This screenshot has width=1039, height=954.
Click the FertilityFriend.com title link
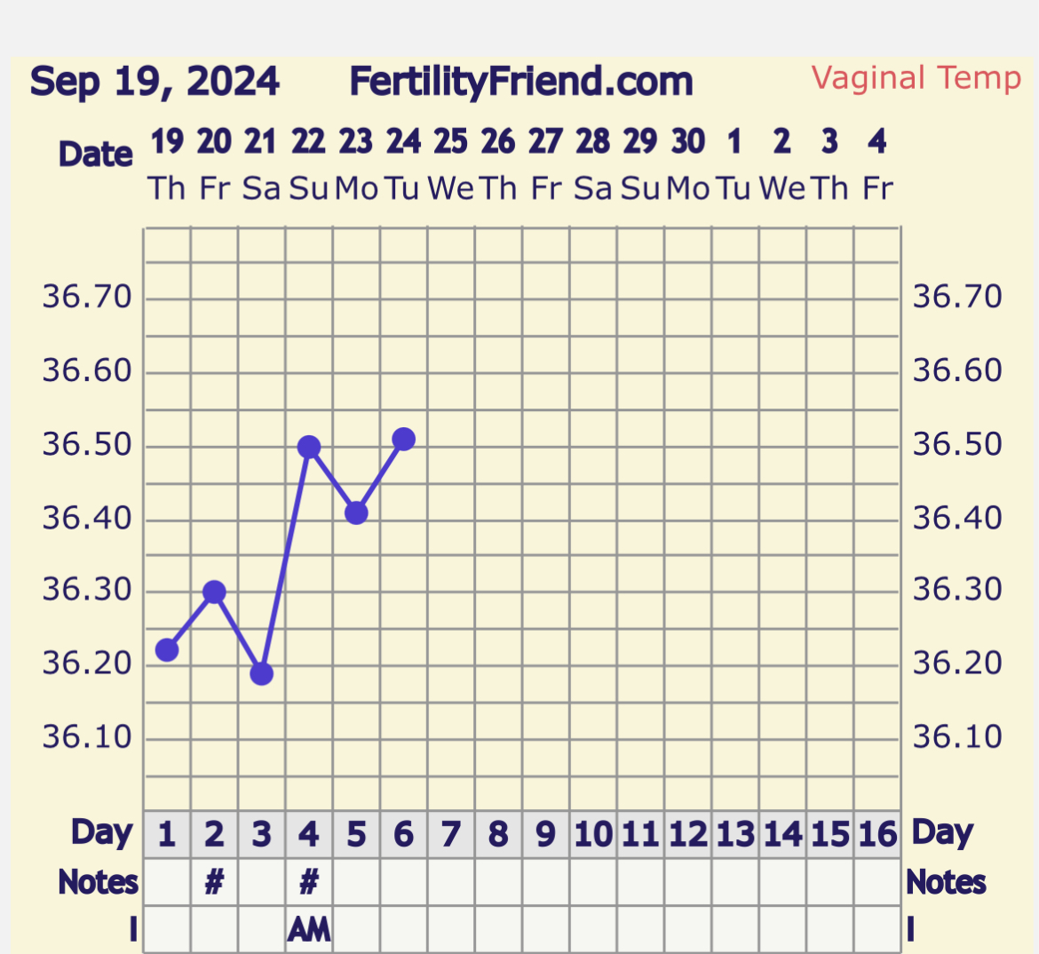pos(521,82)
